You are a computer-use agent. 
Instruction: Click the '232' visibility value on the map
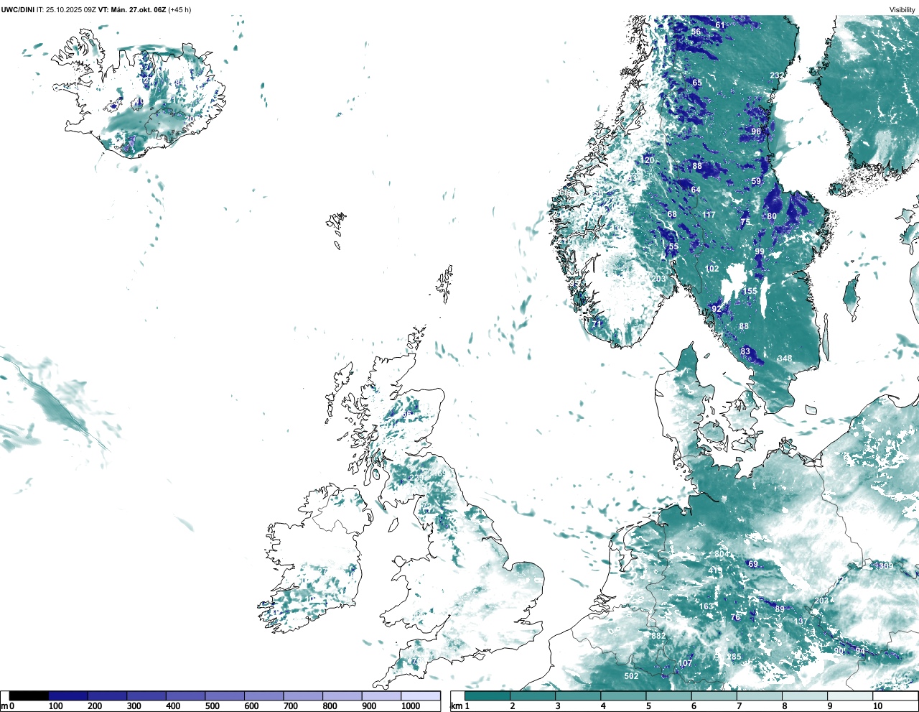[777, 75]
